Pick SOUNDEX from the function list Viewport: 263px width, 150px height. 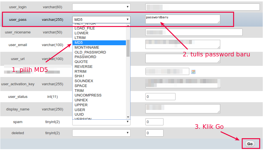(84, 81)
